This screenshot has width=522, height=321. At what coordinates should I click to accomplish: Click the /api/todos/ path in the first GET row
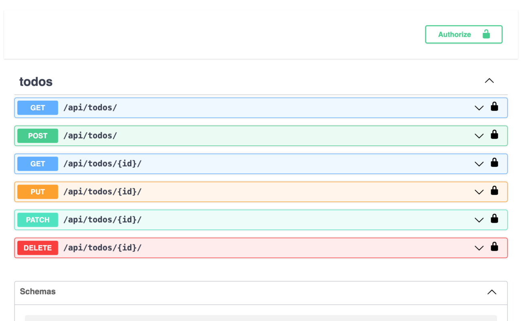(x=90, y=108)
